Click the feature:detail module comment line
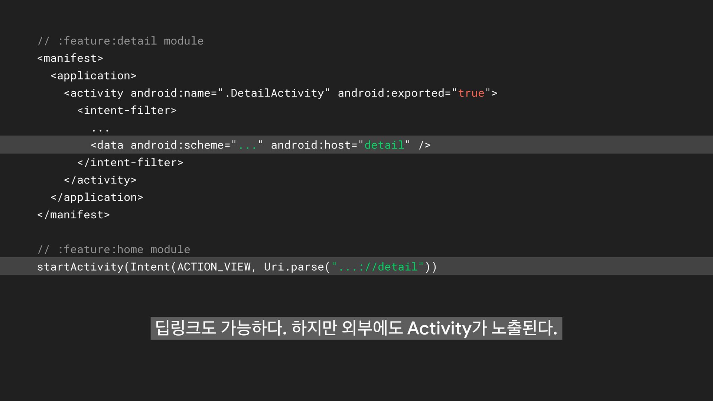Screen dimensions: 713x401 [x=120, y=41]
